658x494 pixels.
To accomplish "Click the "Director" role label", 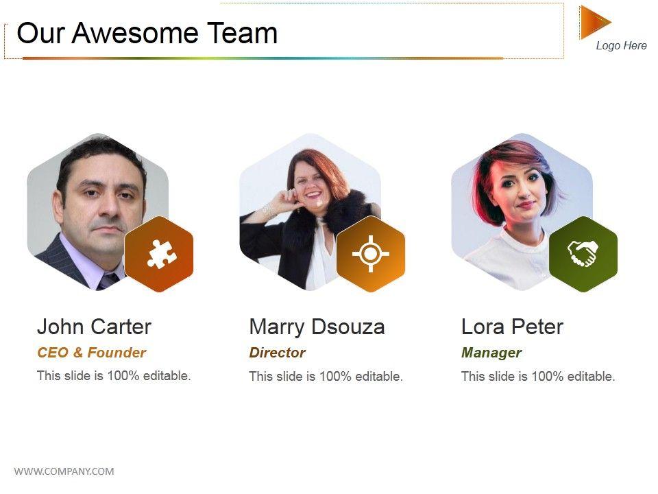I will point(277,353).
